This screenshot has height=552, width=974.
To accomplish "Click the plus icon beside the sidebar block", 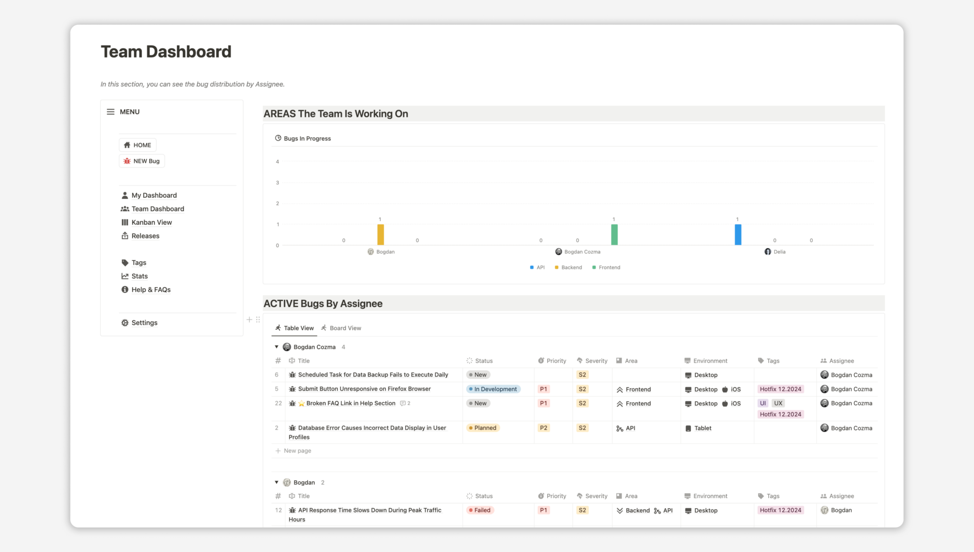I will coord(249,320).
